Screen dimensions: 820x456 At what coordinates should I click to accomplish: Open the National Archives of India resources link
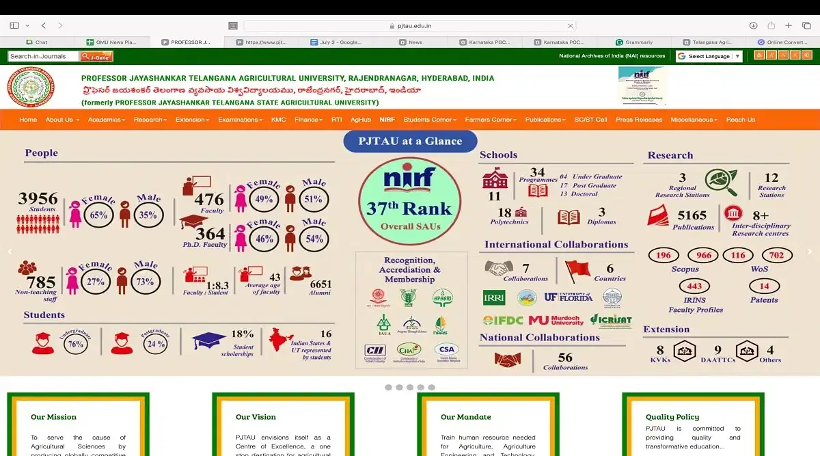(x=612, y=56)
